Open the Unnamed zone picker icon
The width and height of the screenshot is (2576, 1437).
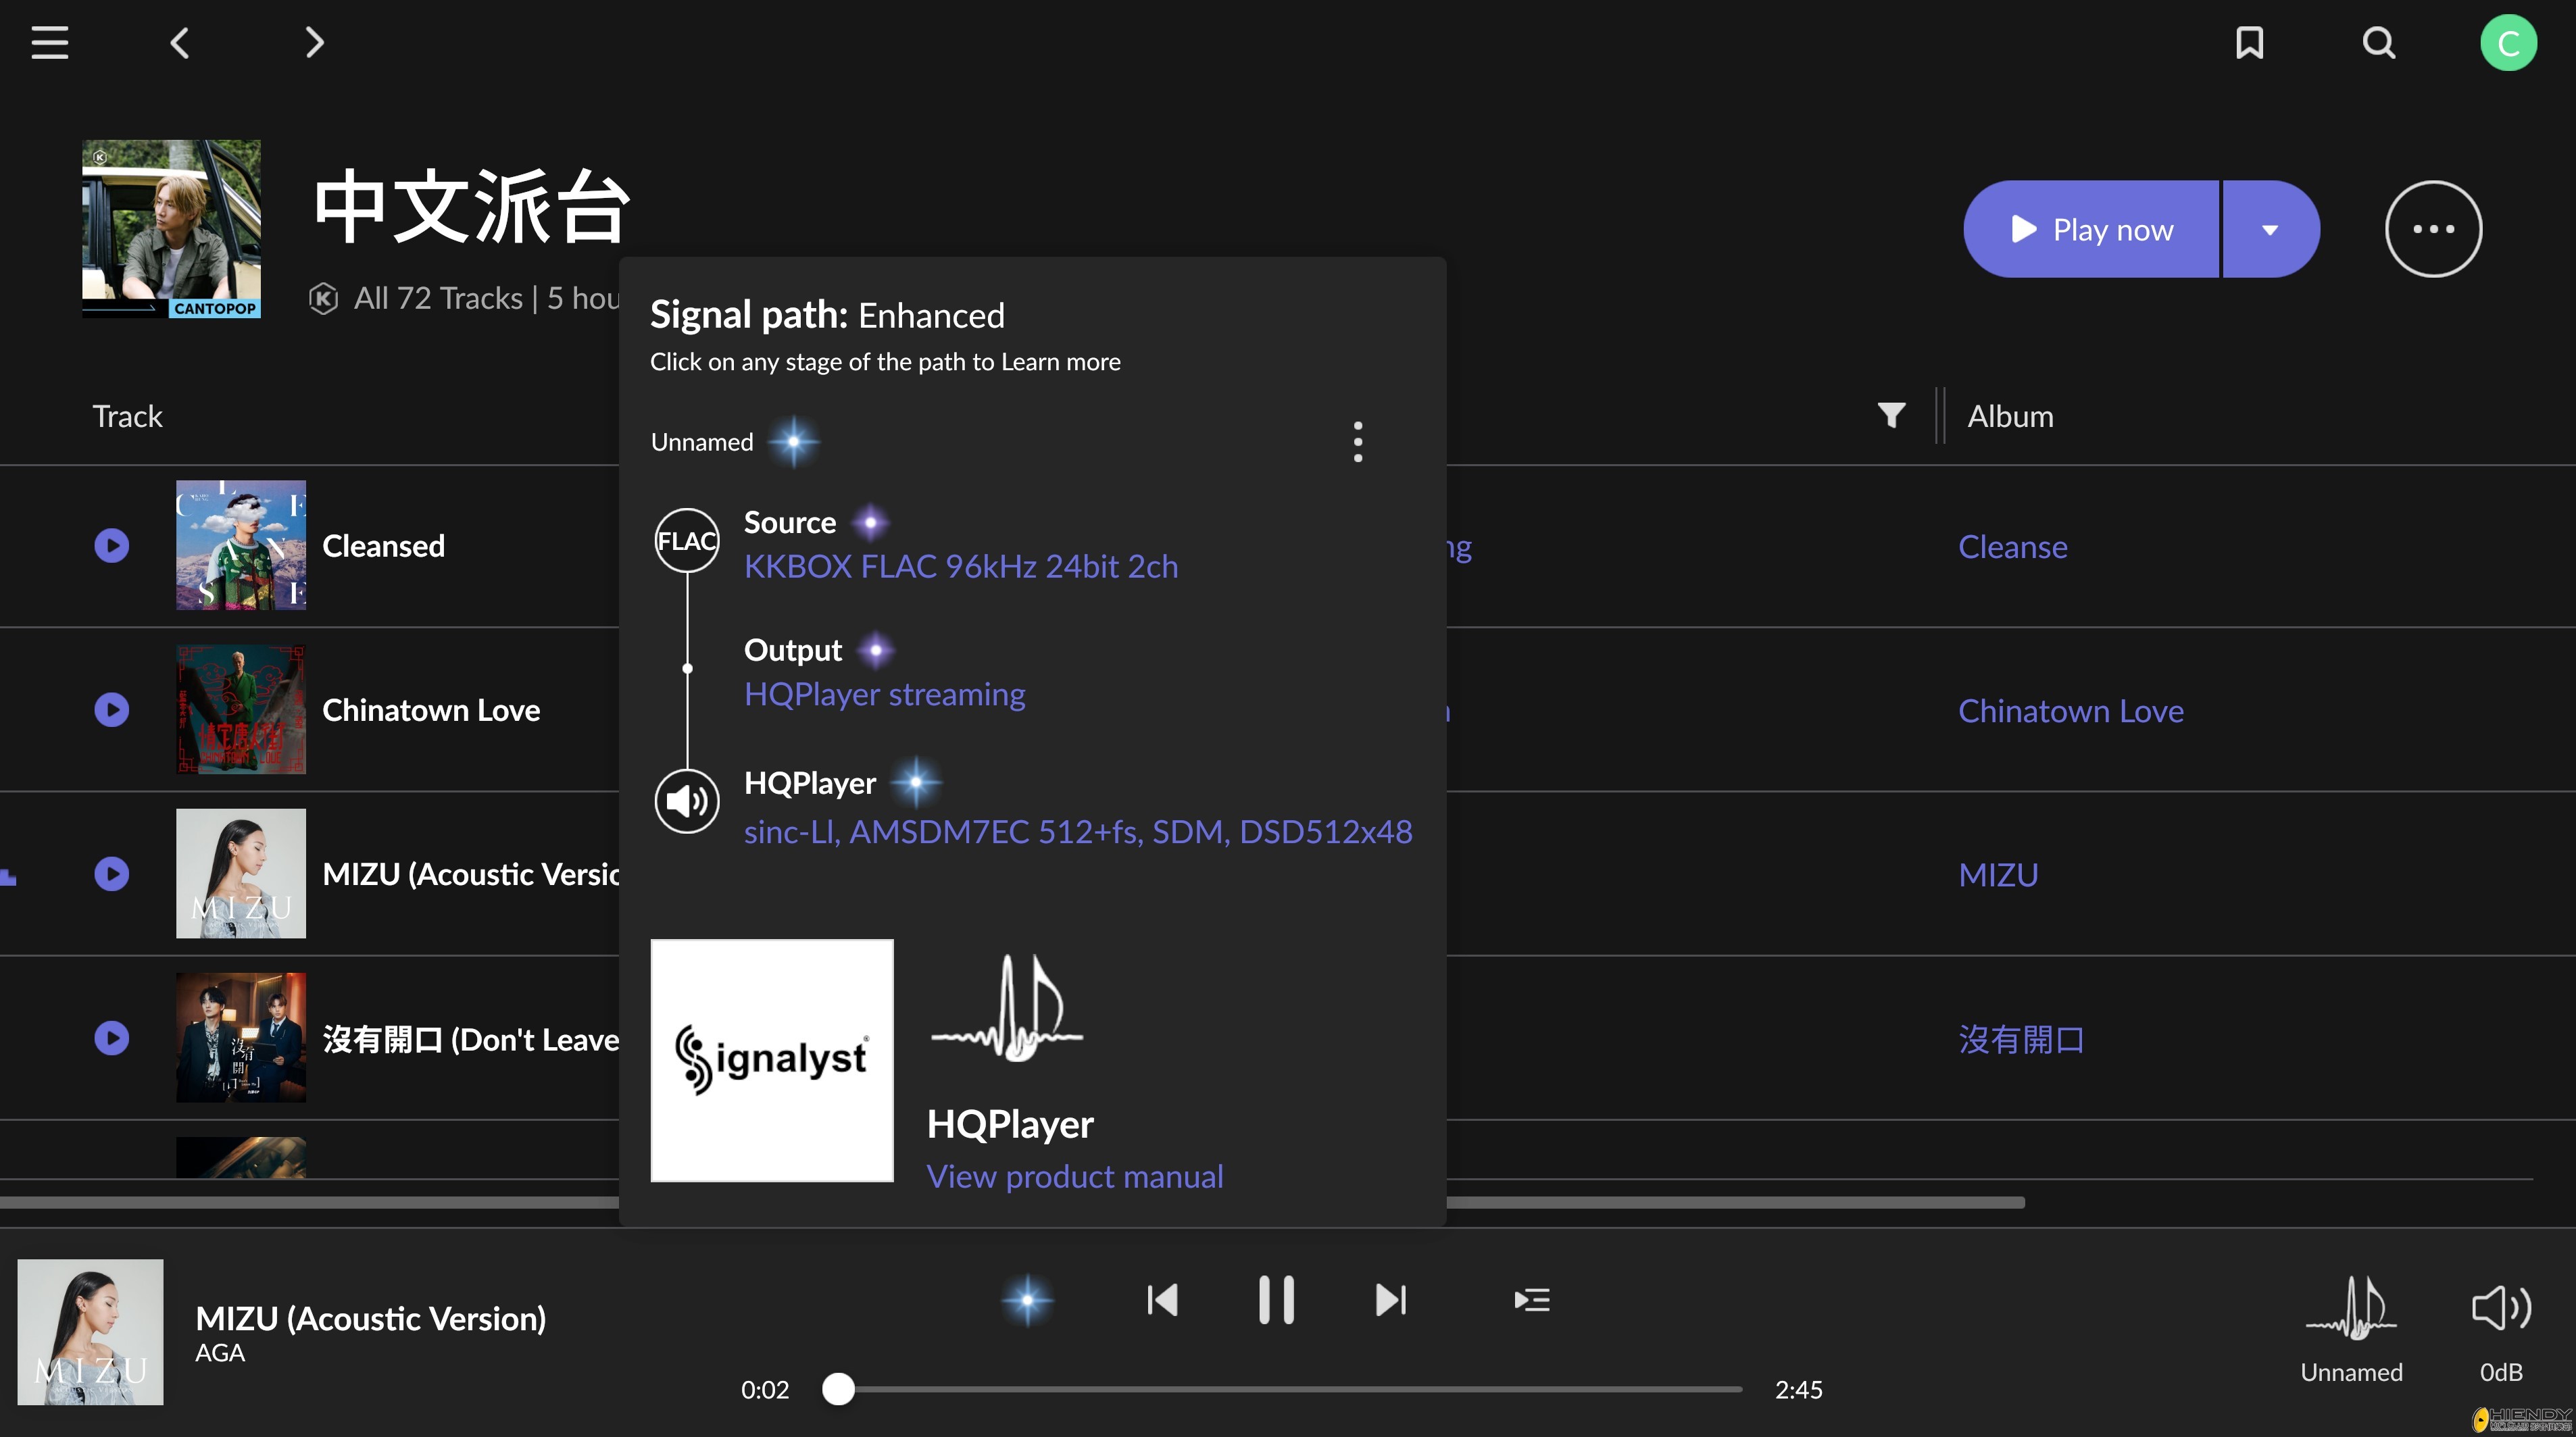pyautogui.click(x=2351, y=1308)
